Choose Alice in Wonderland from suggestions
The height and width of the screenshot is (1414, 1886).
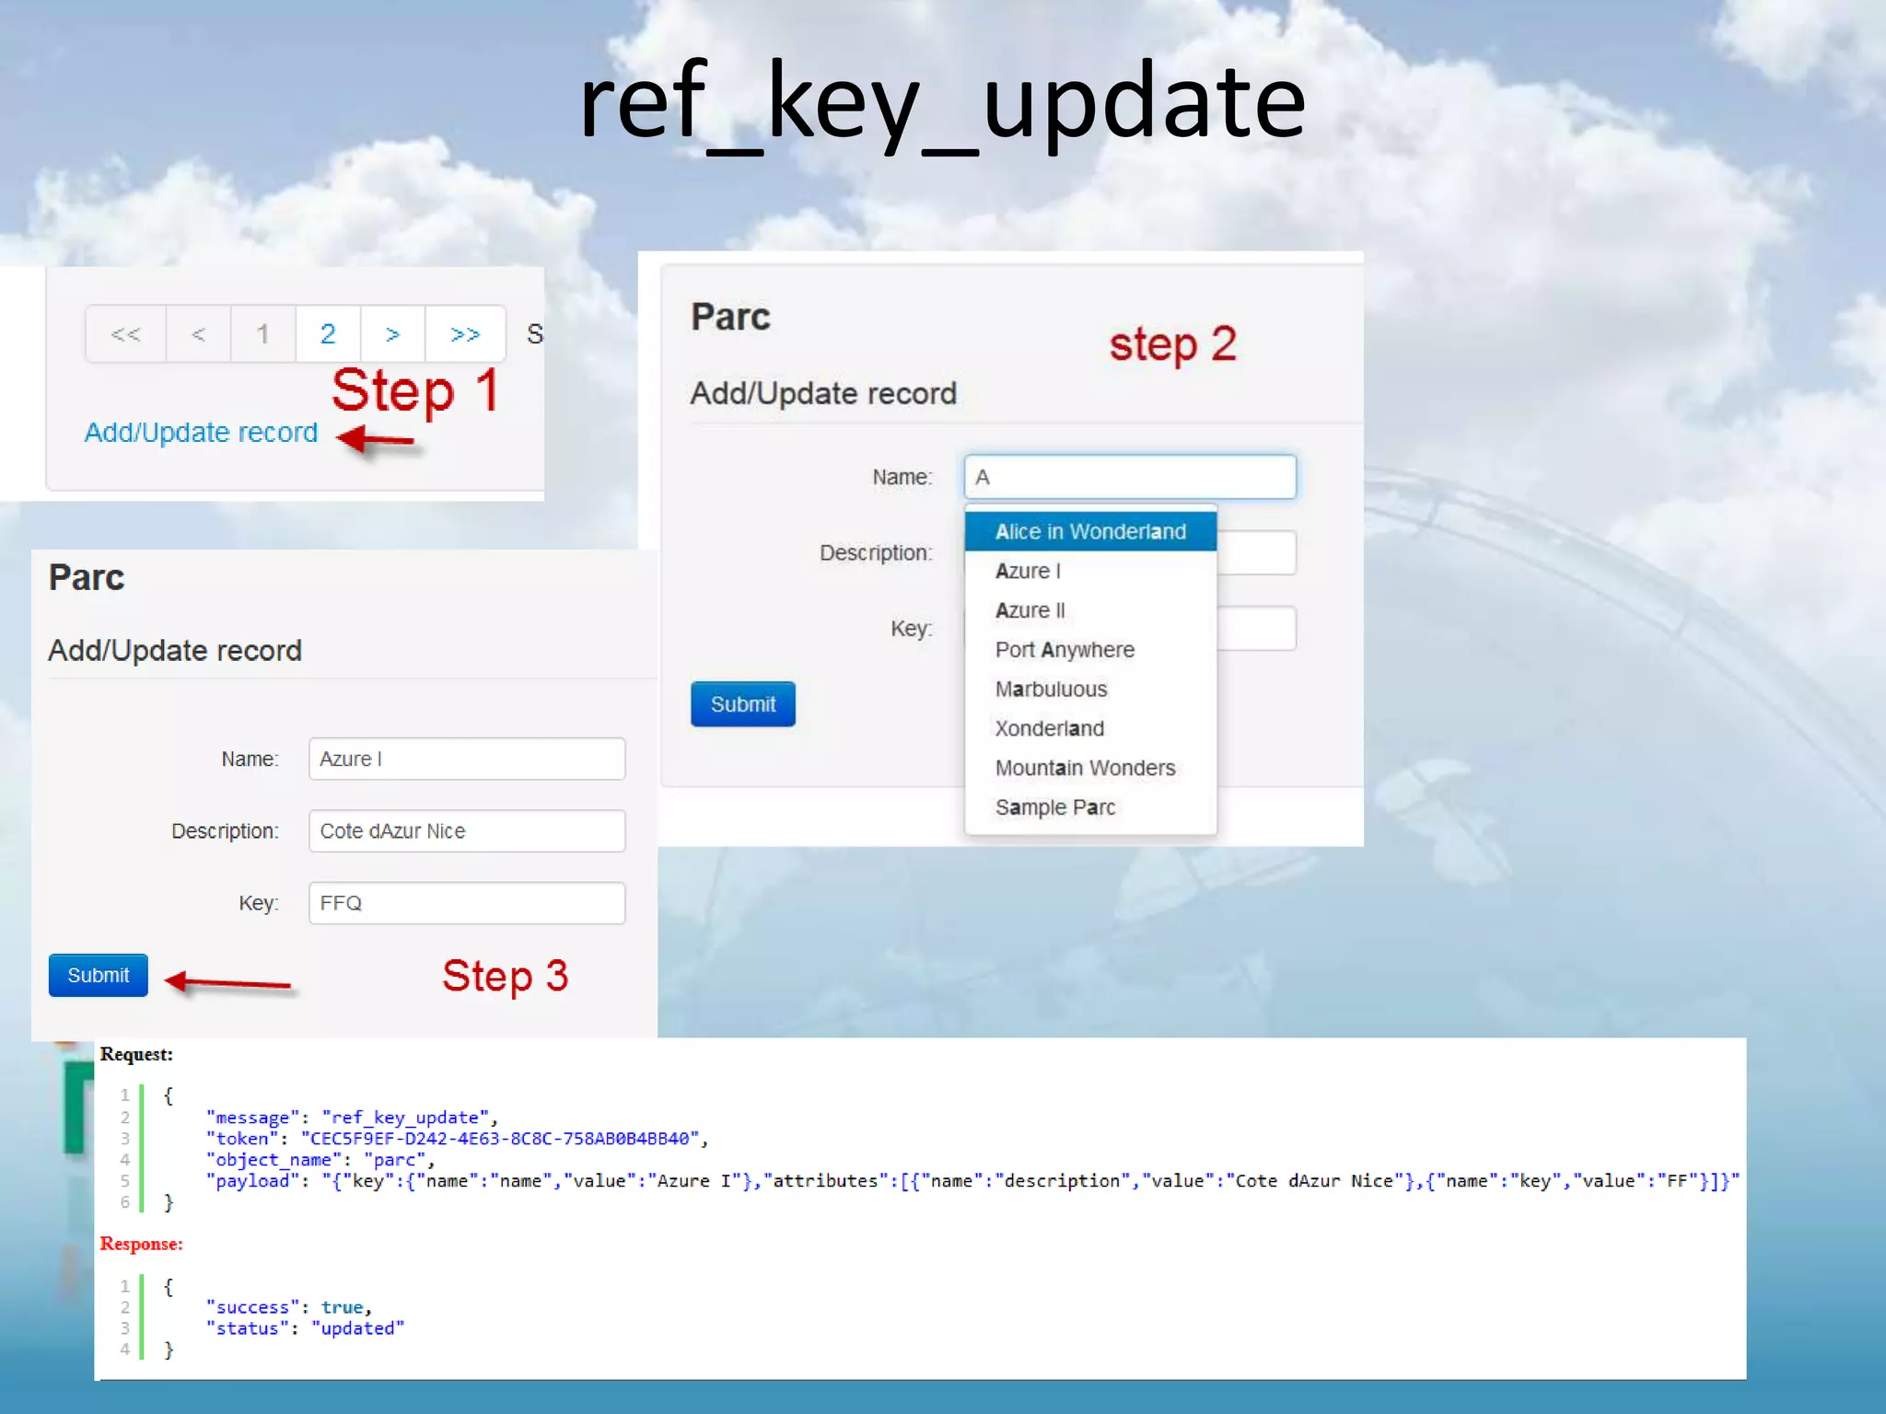[1090, 531]
